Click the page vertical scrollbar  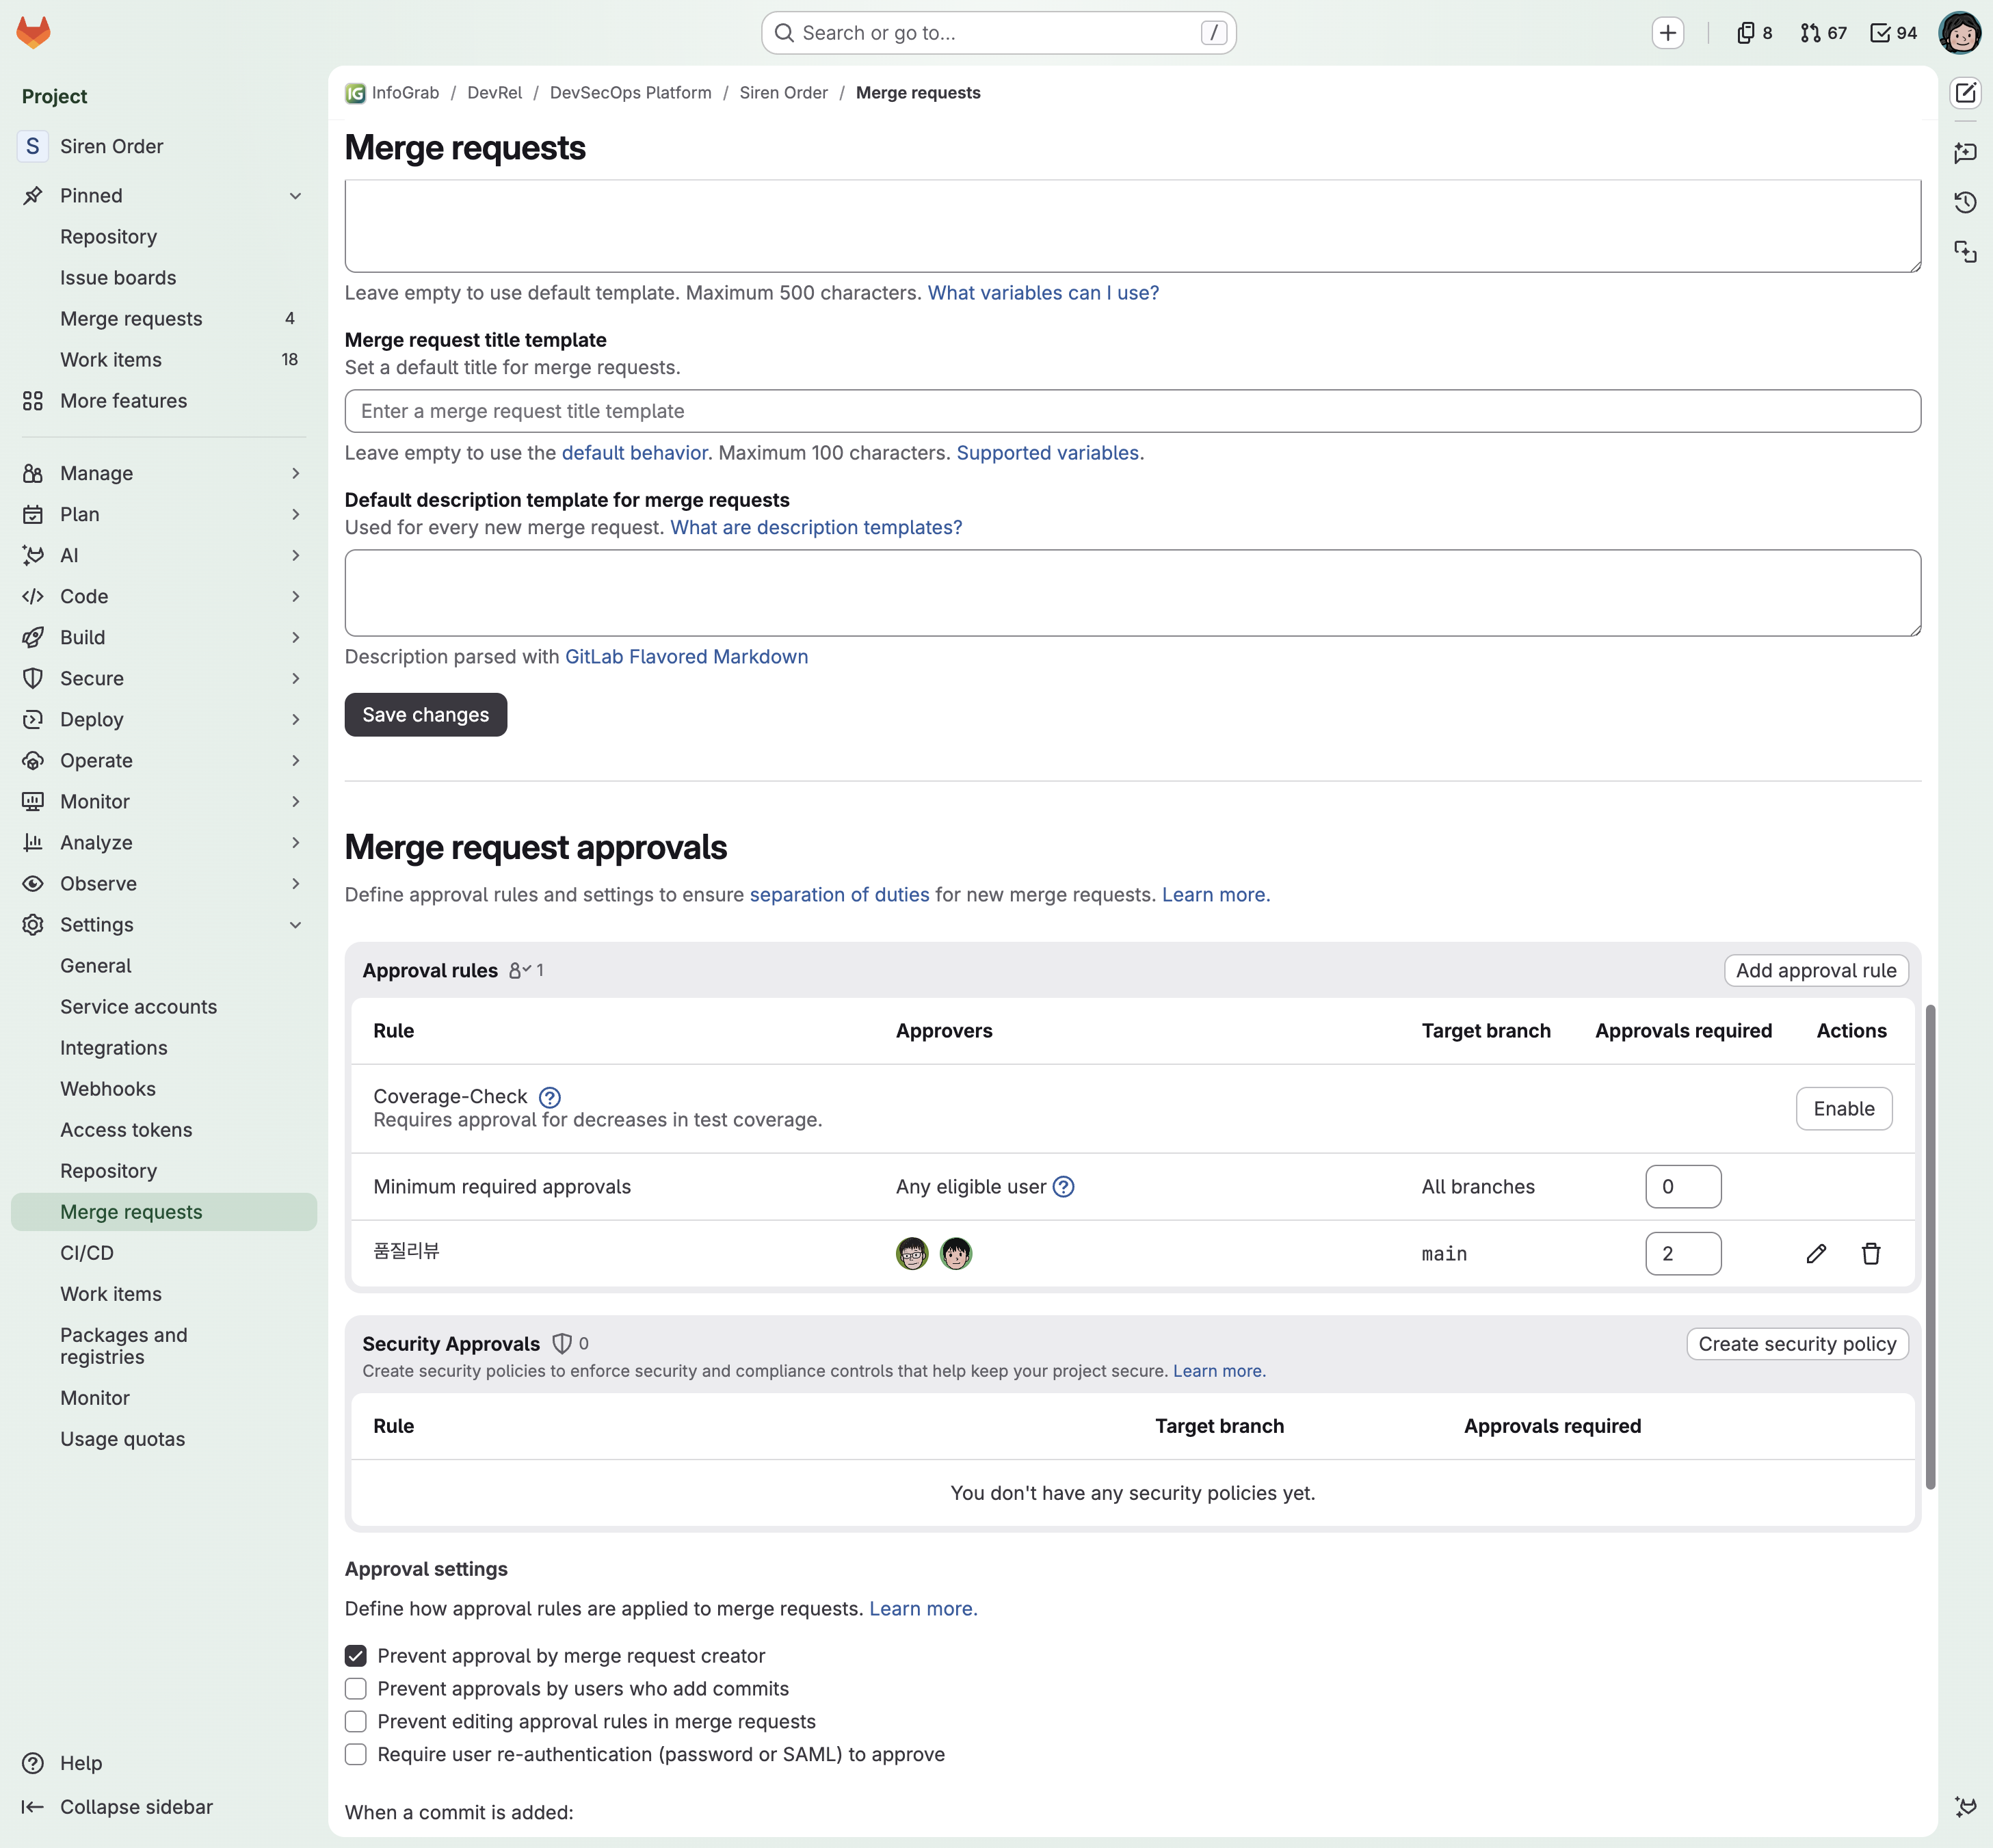point(1930,1246)
